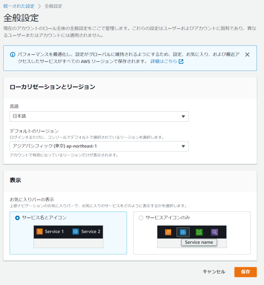Open the 統一された設定 breadcrumb link
264x285 pixels.
coord(19,6)
